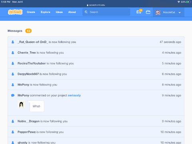Click follower icon beside Cherrie_Tree
Viewport: 192px width, 144px height.
tap(13, 53)
